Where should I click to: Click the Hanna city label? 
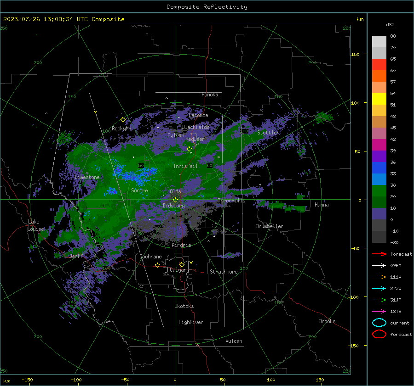click(322, 205)
